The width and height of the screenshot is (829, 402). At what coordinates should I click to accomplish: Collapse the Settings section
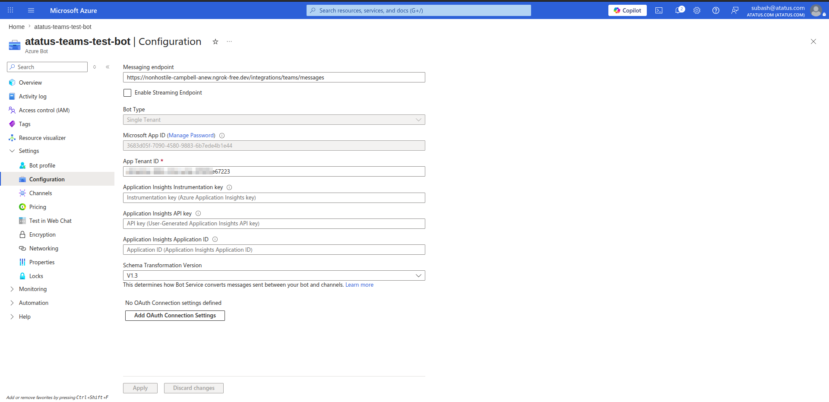click(x=12, y=151)
